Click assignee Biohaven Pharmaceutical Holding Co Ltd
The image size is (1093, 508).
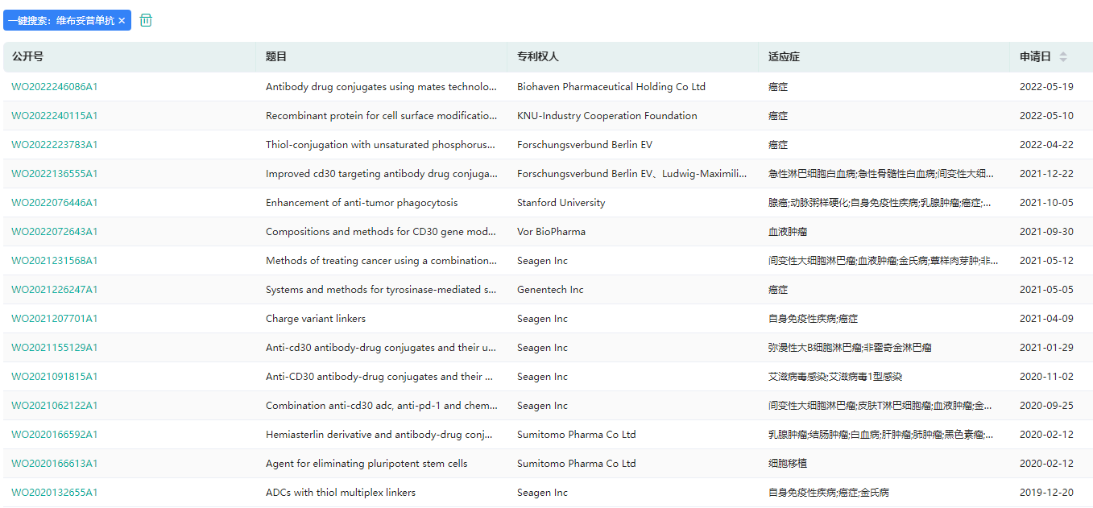pyautogui.click(x=611, y=87)
